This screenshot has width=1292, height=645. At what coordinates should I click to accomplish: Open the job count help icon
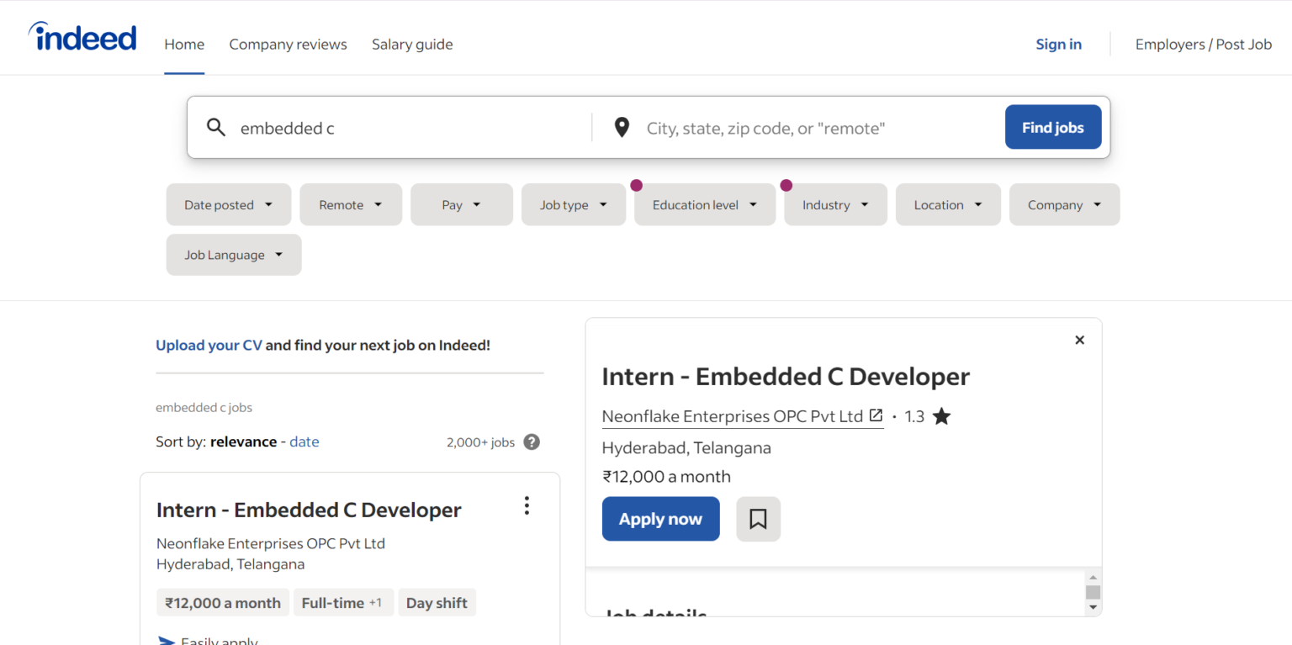click(x=531, y=441)
